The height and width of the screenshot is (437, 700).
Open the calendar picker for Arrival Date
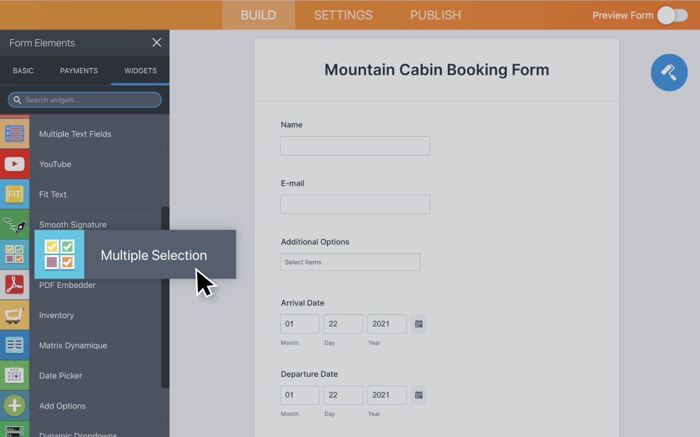[418, 323]
